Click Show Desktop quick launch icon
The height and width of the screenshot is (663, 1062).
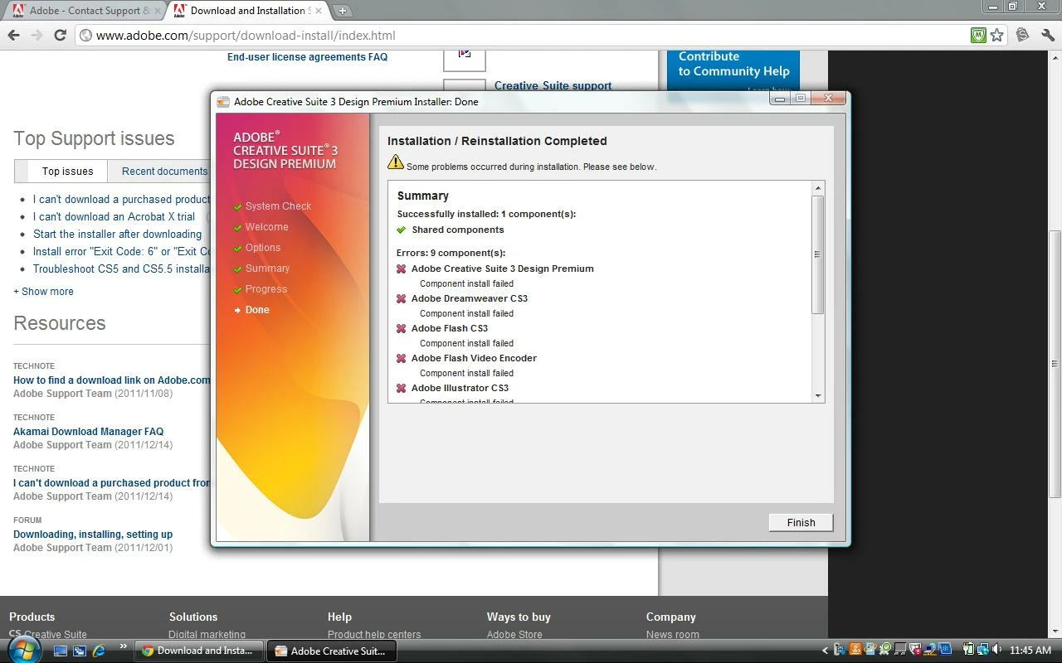(60, 651)
